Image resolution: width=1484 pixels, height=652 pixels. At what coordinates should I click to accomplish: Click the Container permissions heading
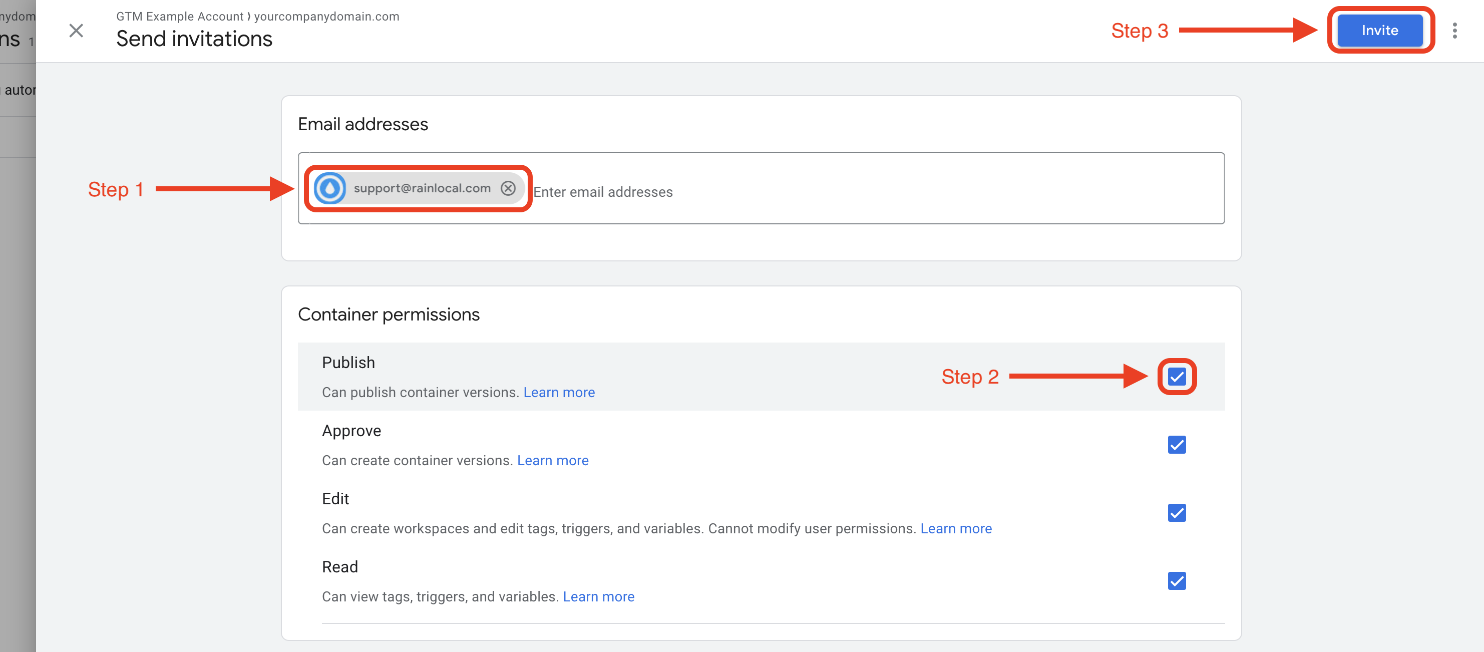389,314
